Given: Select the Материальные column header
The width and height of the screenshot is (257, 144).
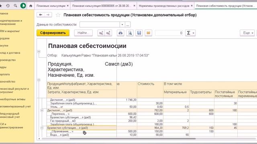Looking at the screenshot, I should [x=176, y=94].
